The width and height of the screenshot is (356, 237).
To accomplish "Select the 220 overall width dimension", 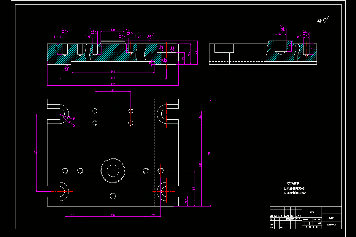I will coord(113,84).
